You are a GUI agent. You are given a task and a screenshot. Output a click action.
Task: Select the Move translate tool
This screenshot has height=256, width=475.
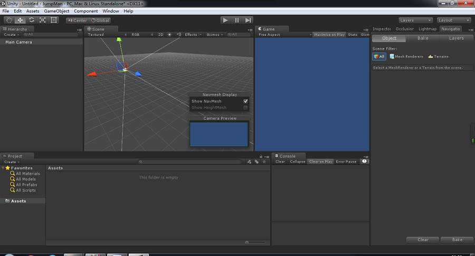coord(20,20)
